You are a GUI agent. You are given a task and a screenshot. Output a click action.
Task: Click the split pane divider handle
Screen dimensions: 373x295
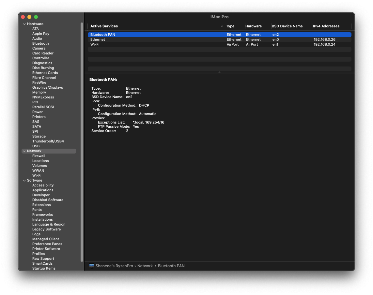[219, 72]
